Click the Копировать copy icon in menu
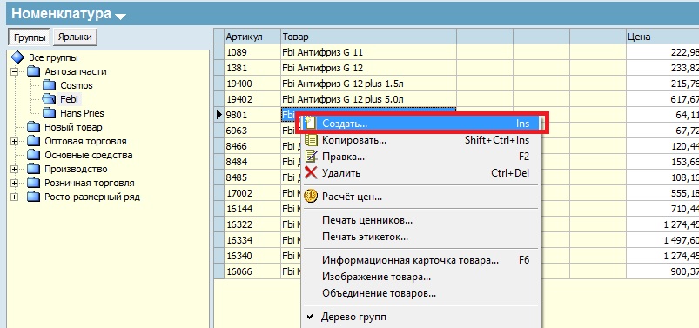 coord(311,140)
